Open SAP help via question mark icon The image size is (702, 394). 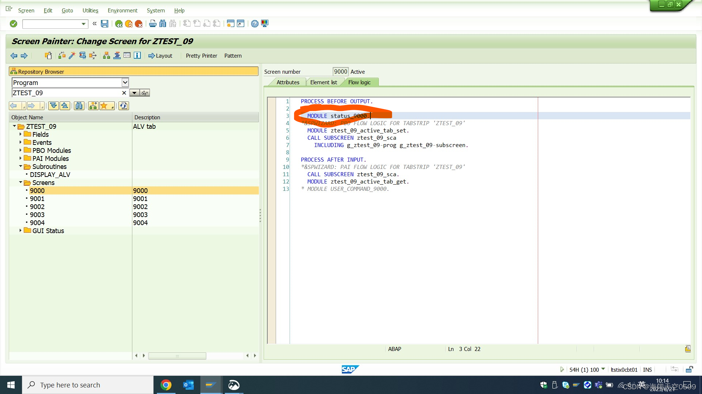pyautogui.click(x=255, y=23)
